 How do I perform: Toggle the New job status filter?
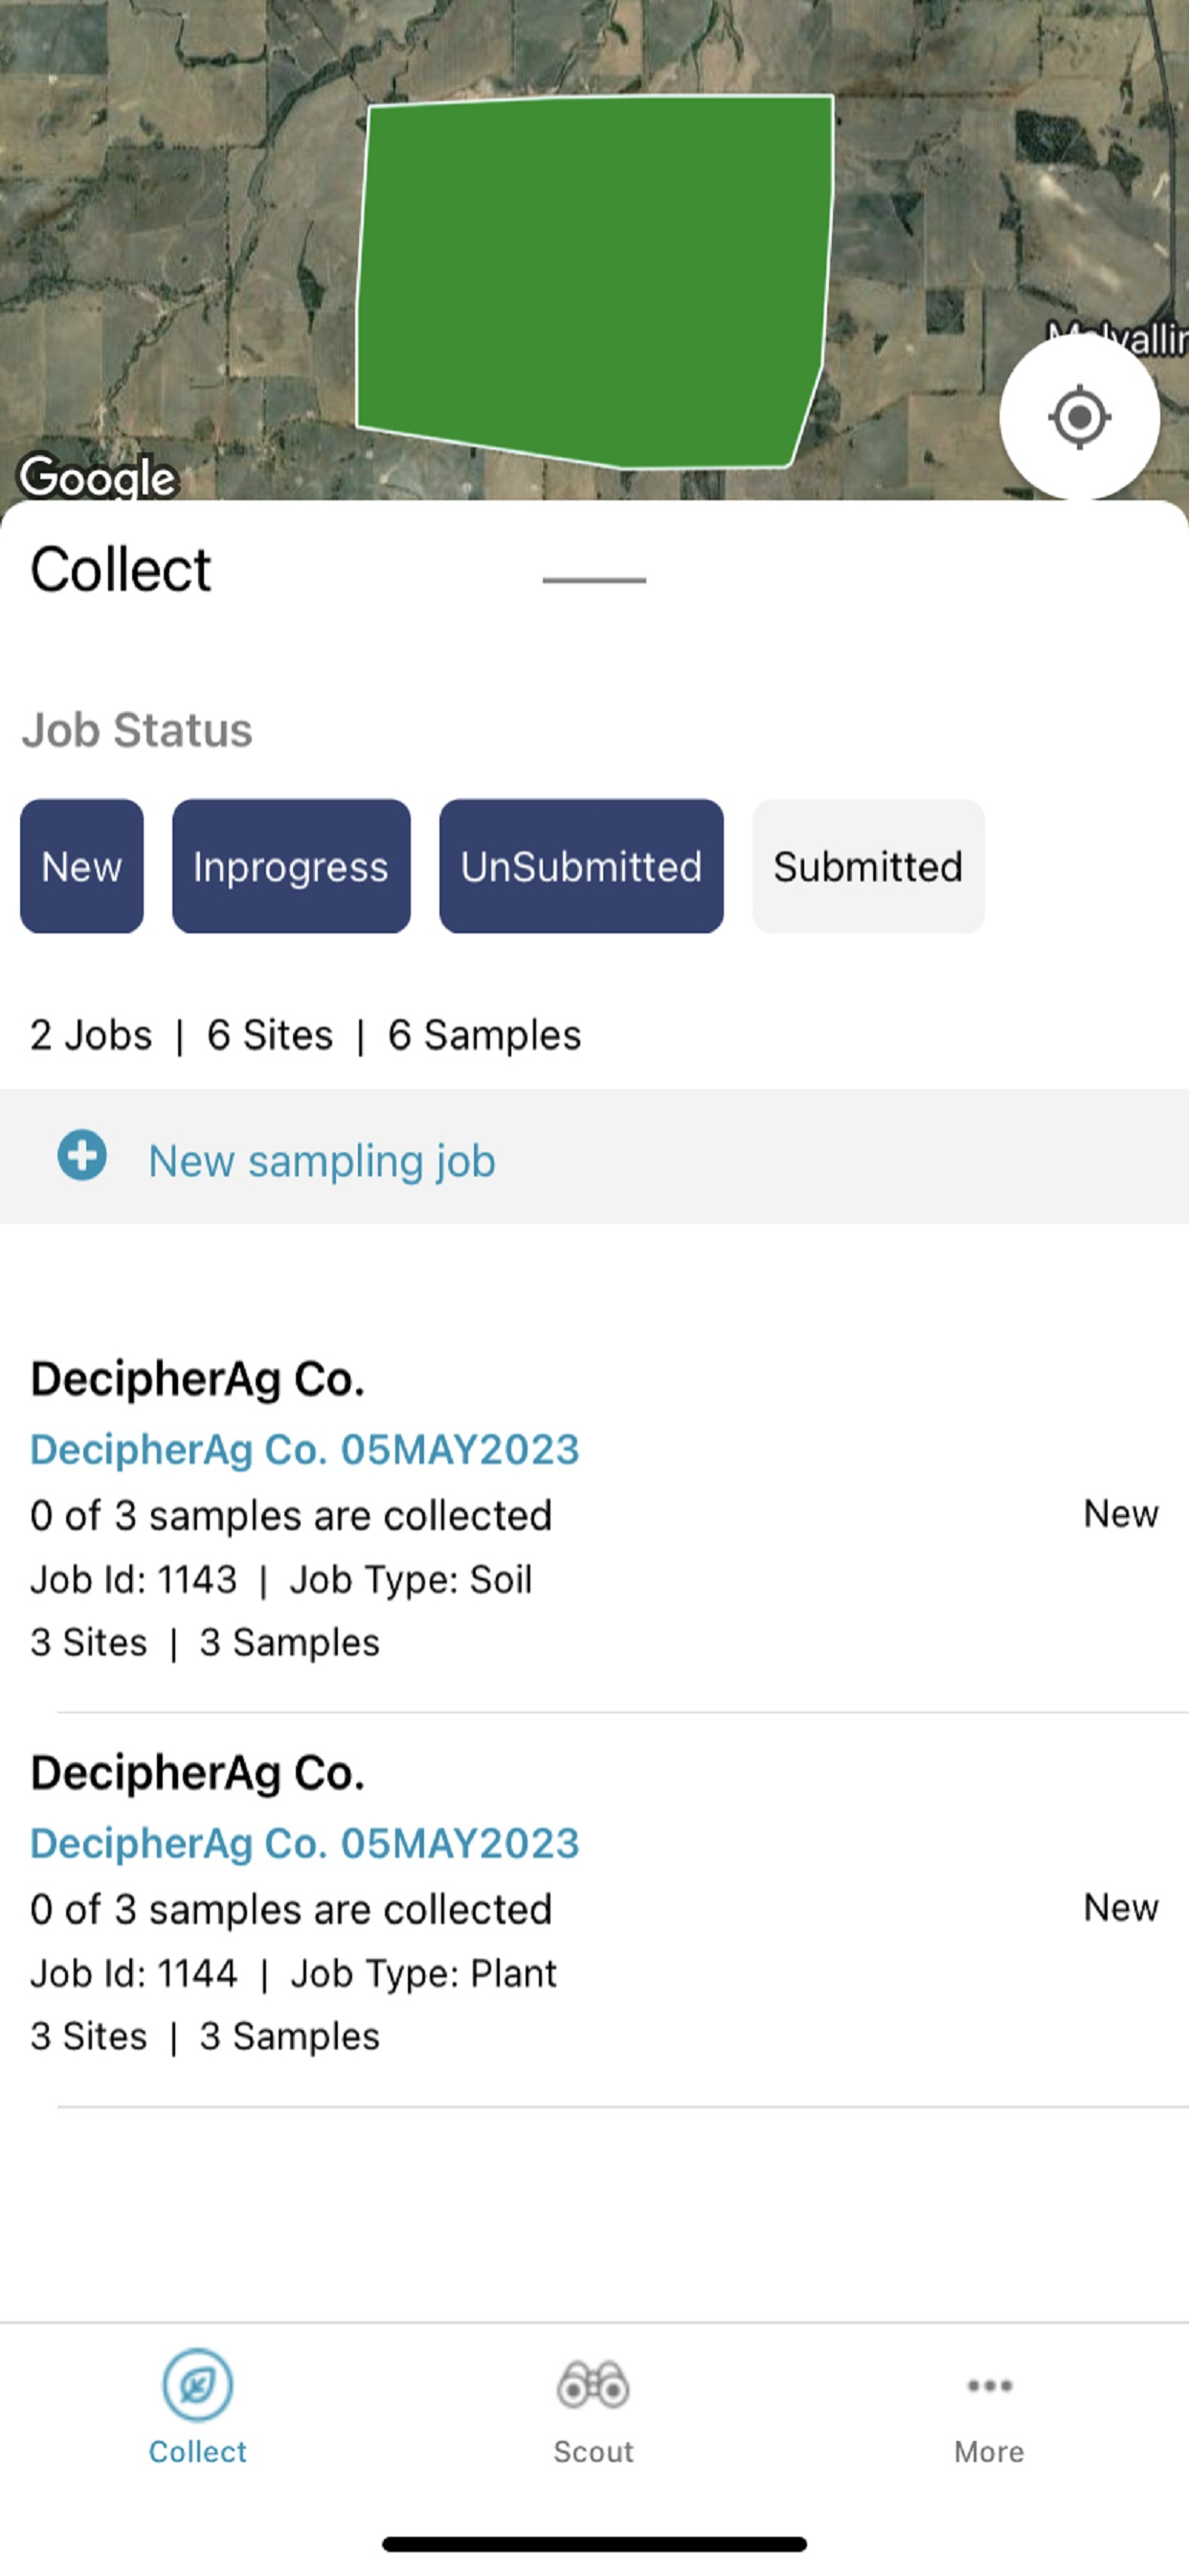(82, 866)
